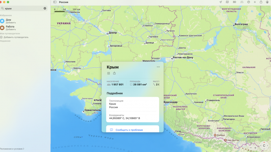Click Сообщить о проблеме

click(x=129, y=130)
